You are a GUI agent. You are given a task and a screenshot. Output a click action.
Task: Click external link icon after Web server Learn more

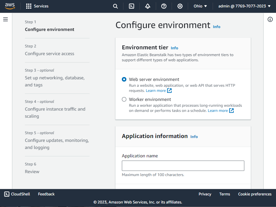point(169,91)
